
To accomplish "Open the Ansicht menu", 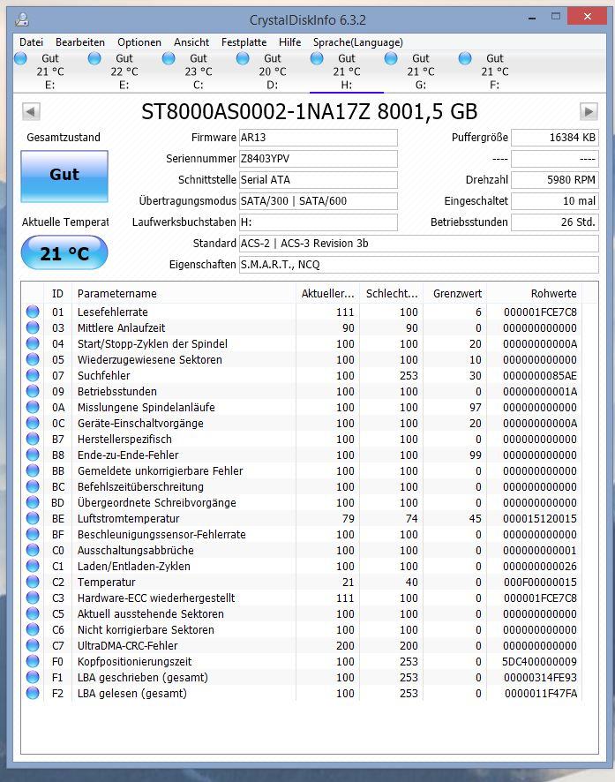I will [191, 42].
